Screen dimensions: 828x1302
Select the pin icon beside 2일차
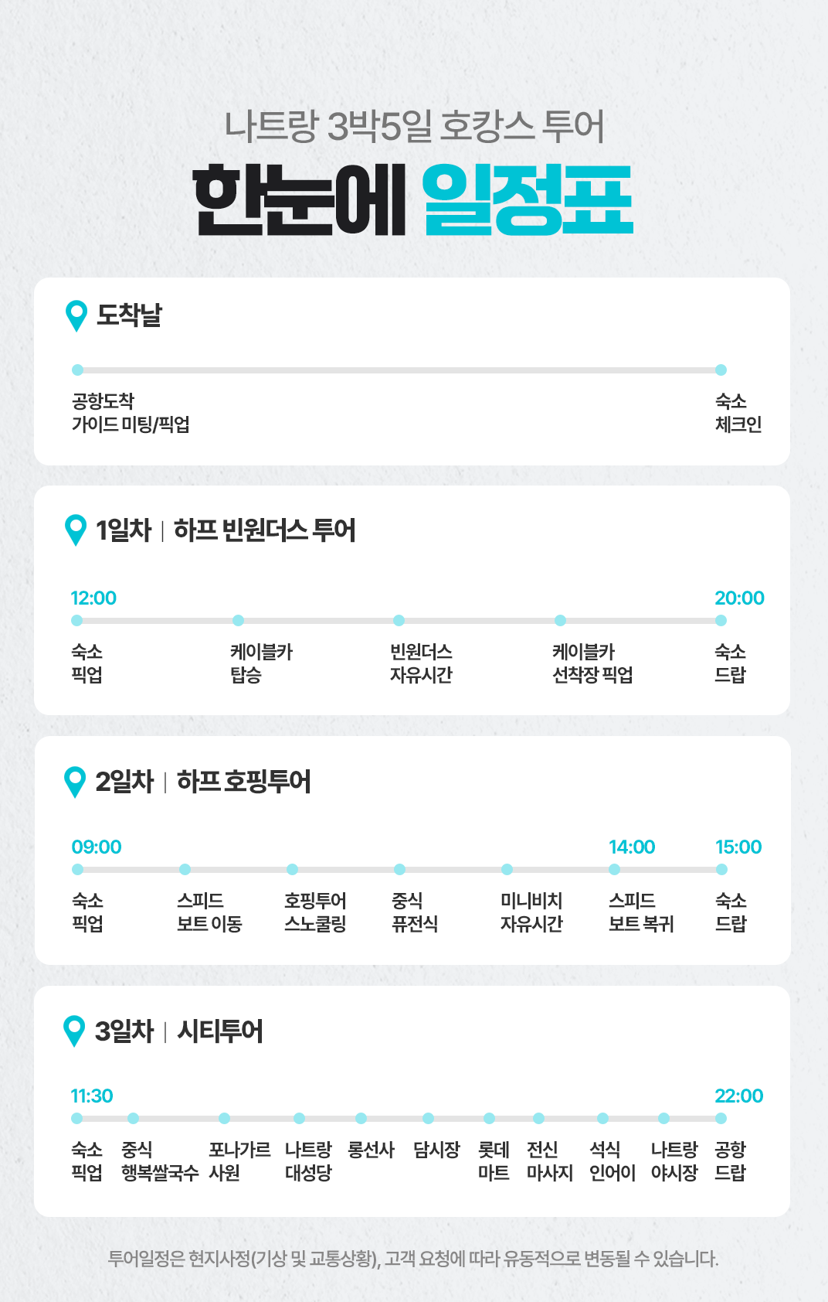click(x=75, y=781)
